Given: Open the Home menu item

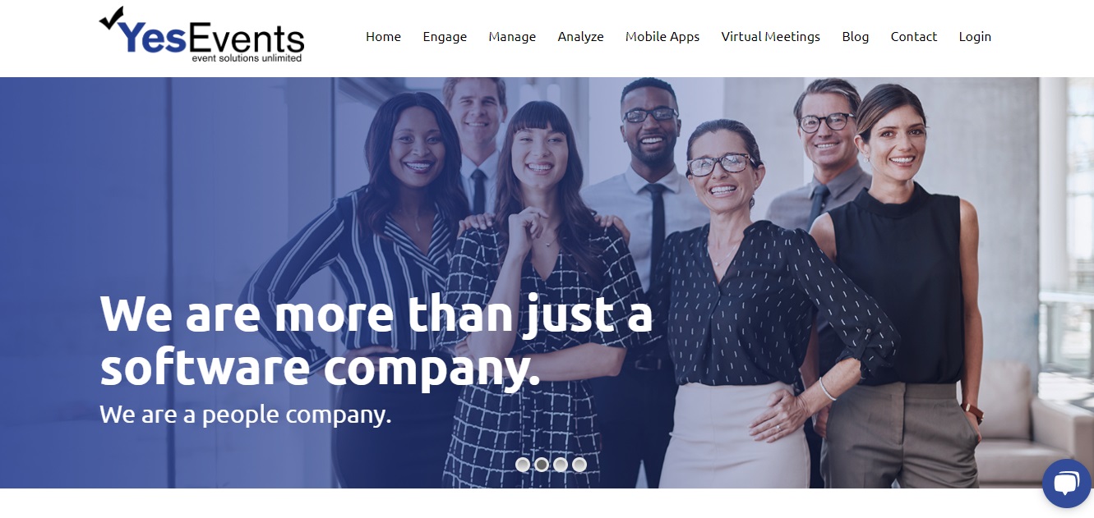Looking at the screenshot, I should [x=384, y=37].
